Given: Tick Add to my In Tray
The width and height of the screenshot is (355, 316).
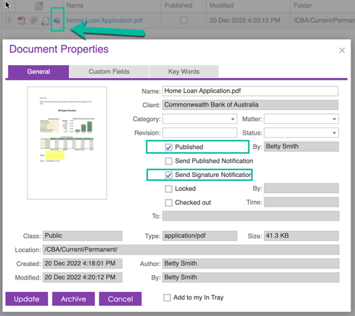Looking at the screenshot, I should [x=167, y=298].
